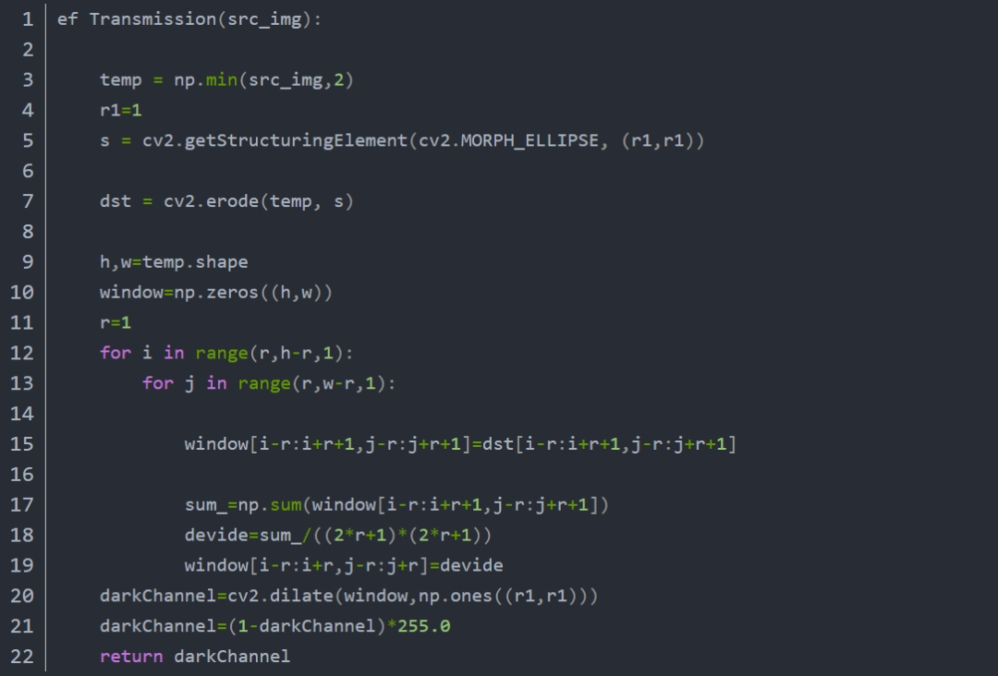Click temp.shape on line 9
This screenshot has height=676, width=998.
click(x=195, y=262)
